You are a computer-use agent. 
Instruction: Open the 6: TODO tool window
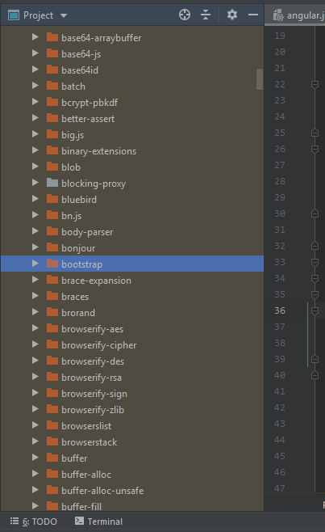click(x=34, y=521)
